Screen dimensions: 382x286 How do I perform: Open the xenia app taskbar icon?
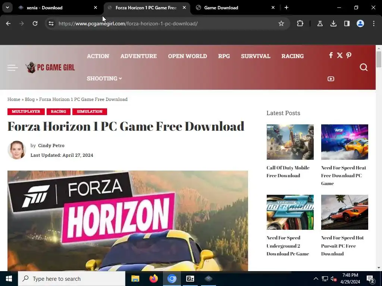[209, 279]
